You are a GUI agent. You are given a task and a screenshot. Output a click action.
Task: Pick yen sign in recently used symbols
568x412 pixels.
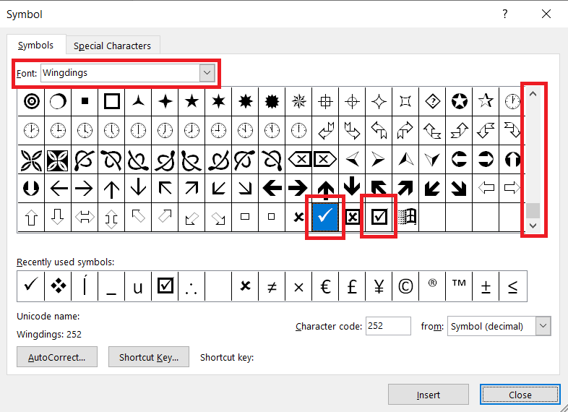coord(379,286)
